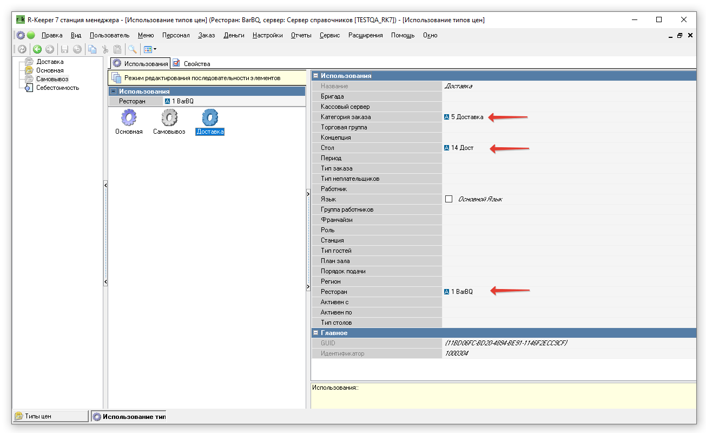The height and width of the screenshot is (433, 706).
Task: Click the green status circle icon
Action: point(31,35)
